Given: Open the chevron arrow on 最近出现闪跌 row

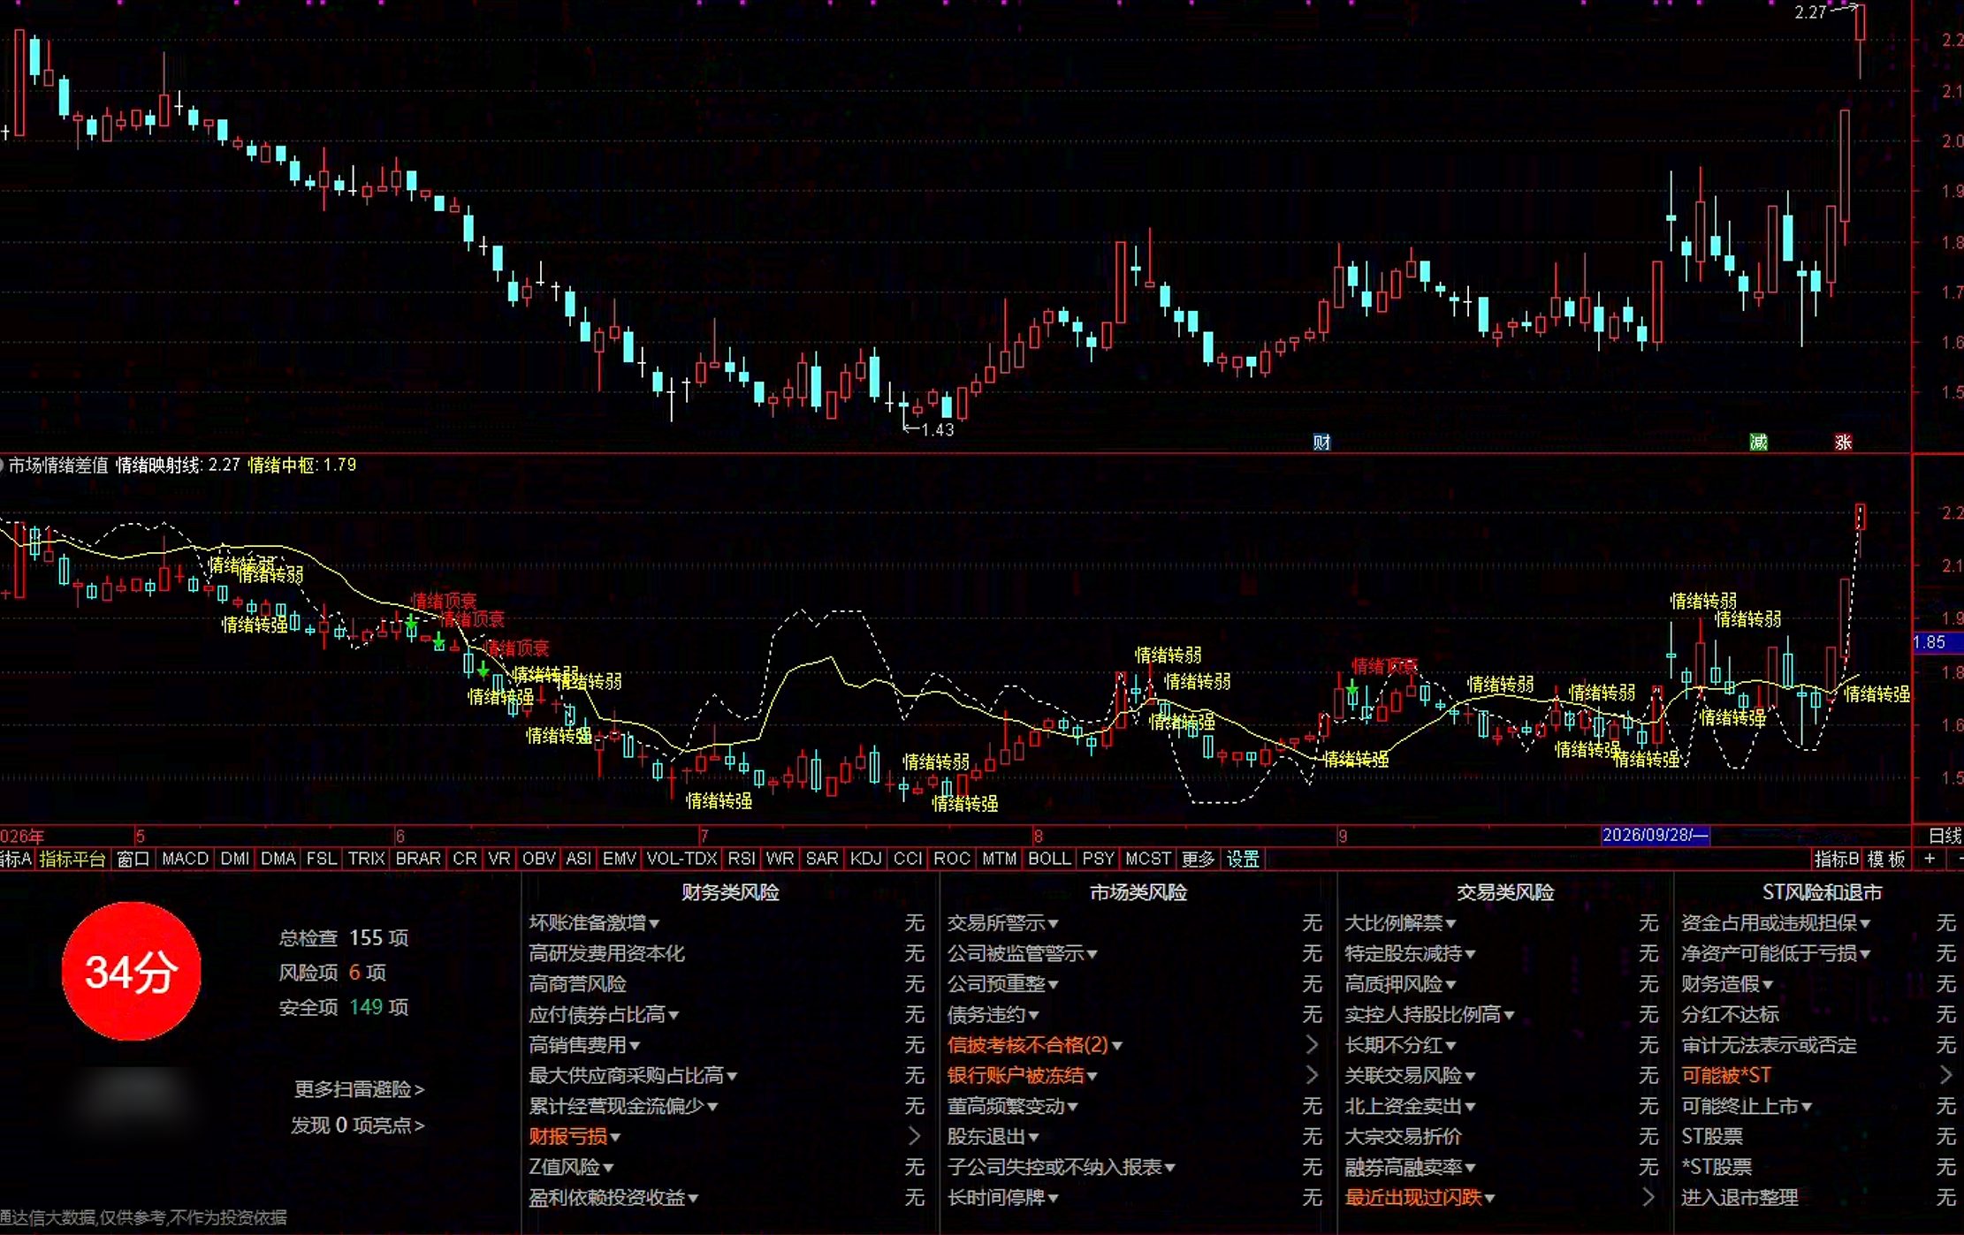Looking at the screenshot, I should (x=1648, y=1197).
